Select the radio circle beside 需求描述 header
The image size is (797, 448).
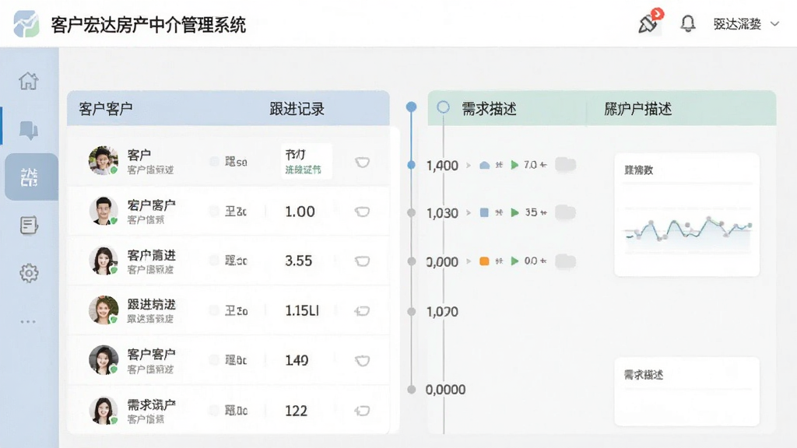click(x=443, y=107)
